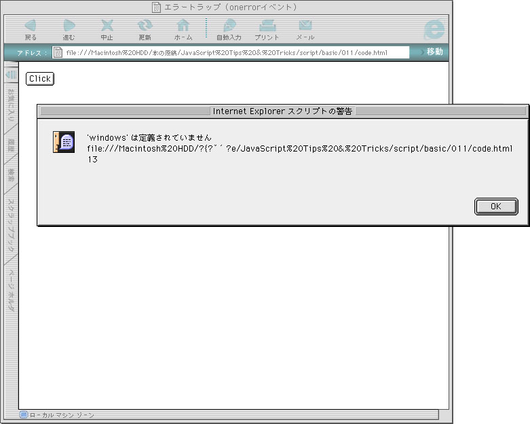Viewport: 530px width, 424px height.
Task: Click the script alert dialog icon
Action: click(64, 142)
